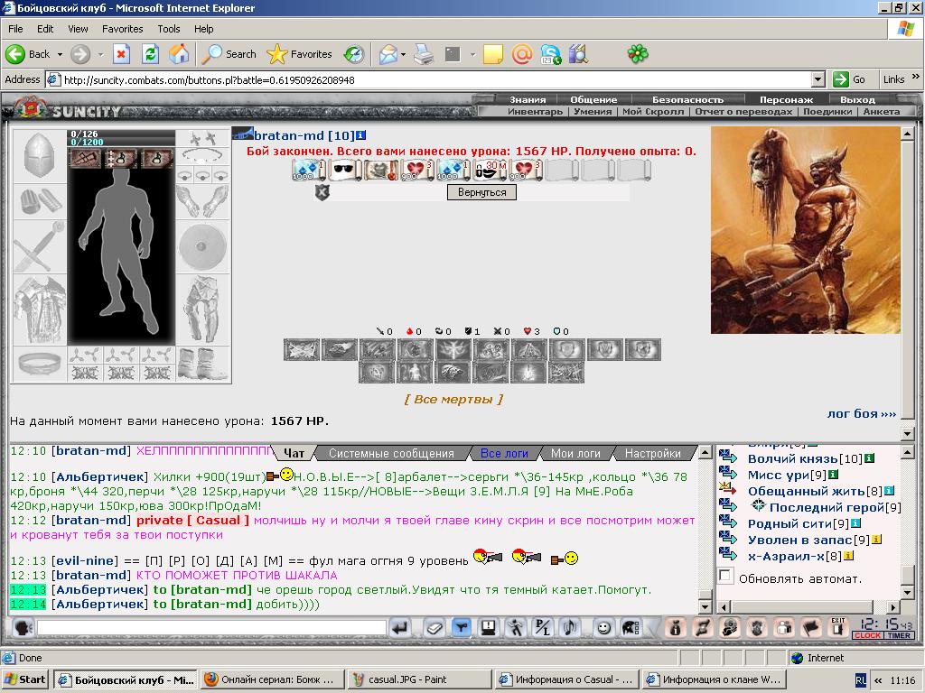Expand the address bar dropdown arrow
This screenshot has width=925, height=693.
[x=818, y=79]
